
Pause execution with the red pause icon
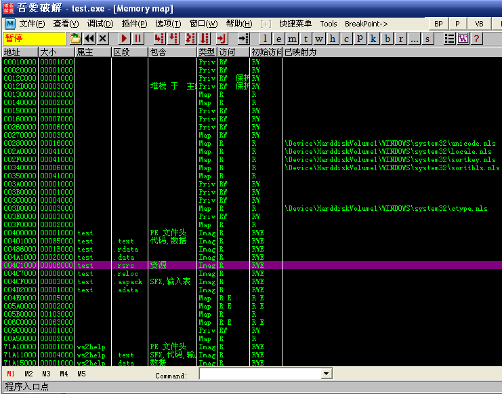[x=138, y=39]
